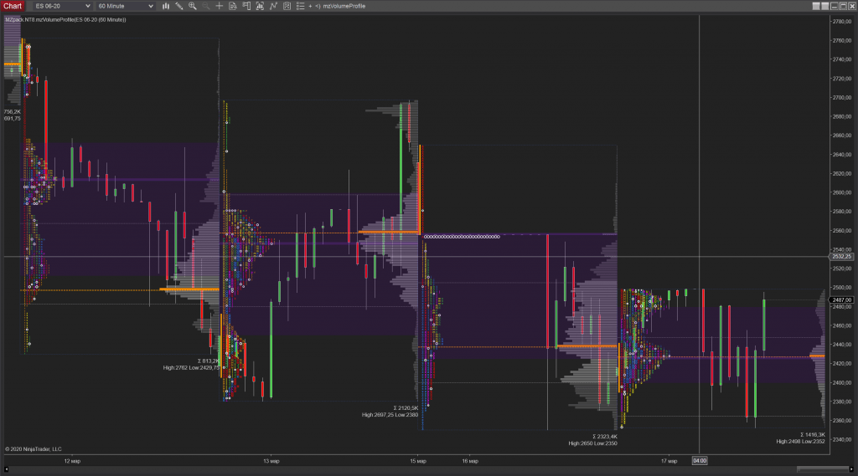Activate the zoom in magnifier

click(193, 6)
